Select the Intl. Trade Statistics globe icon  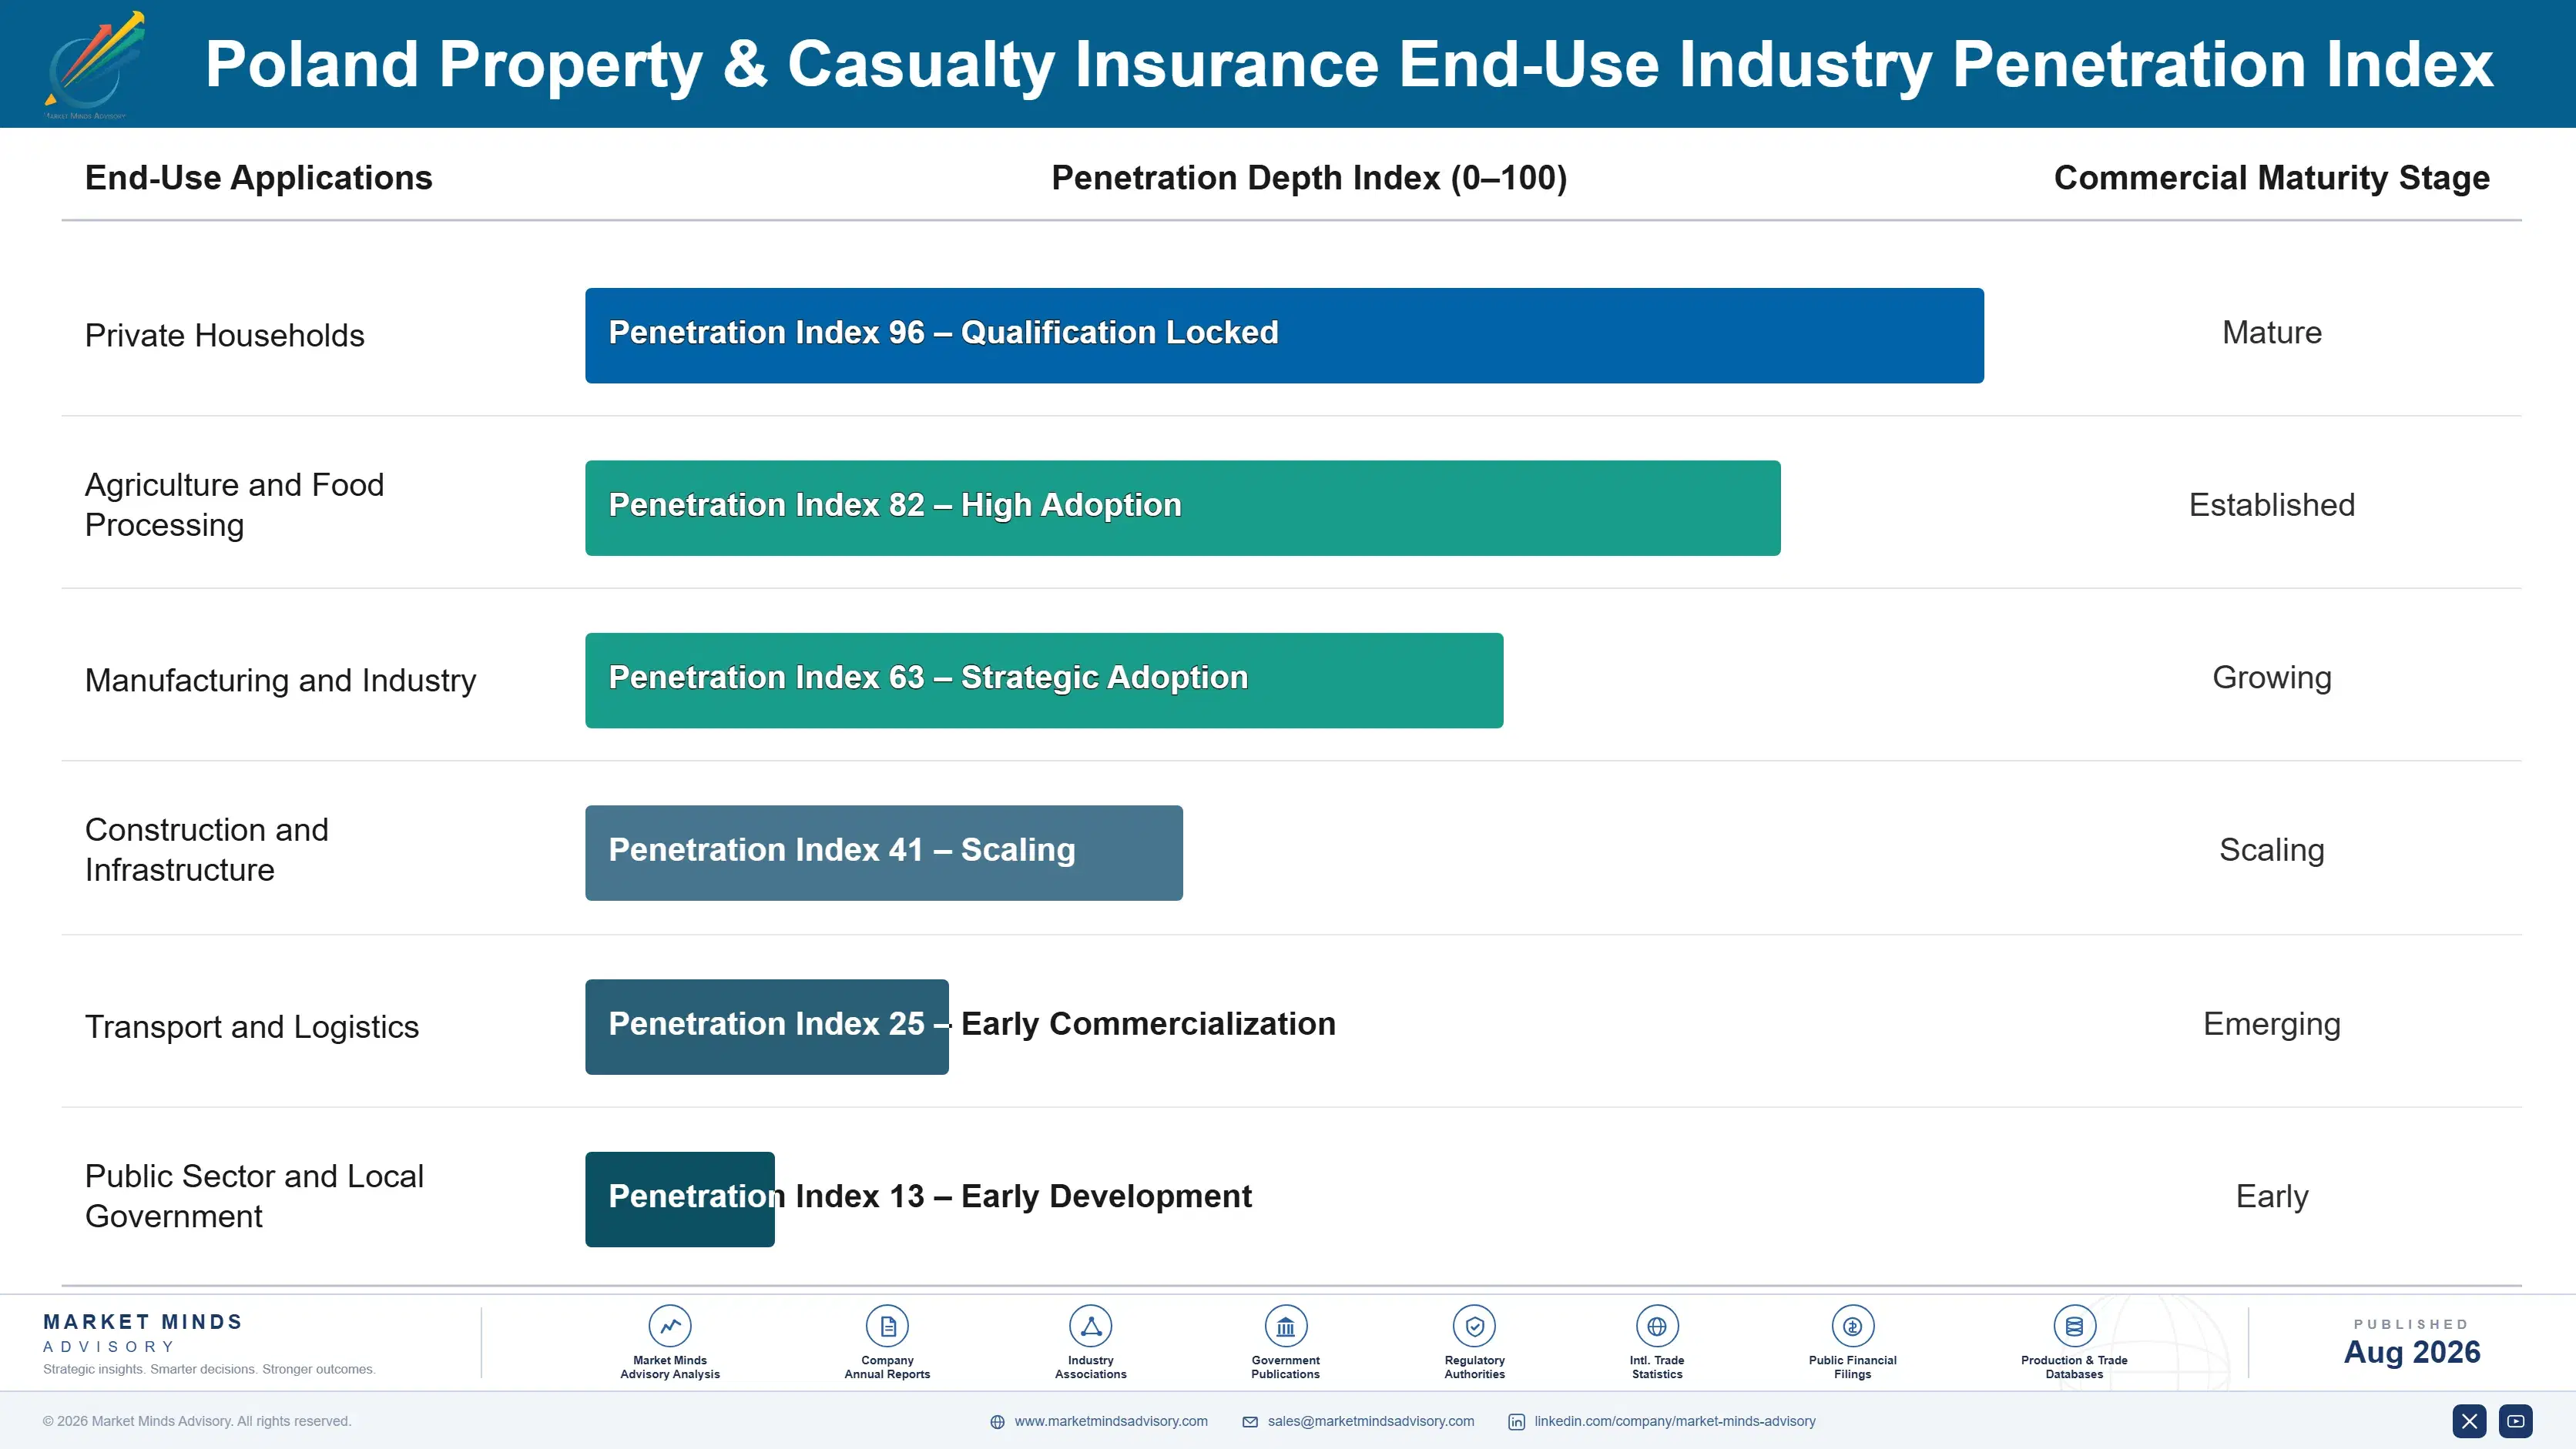[x=1657, y=1326]
